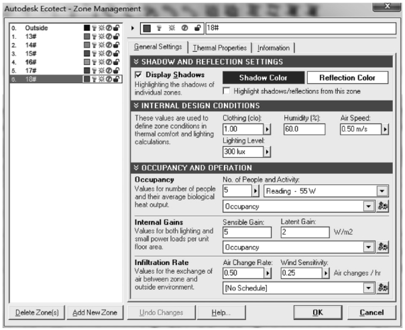405x330 pixels.
Task: Toggle the lightbulb icon for zone 15#
Action: 95,54
